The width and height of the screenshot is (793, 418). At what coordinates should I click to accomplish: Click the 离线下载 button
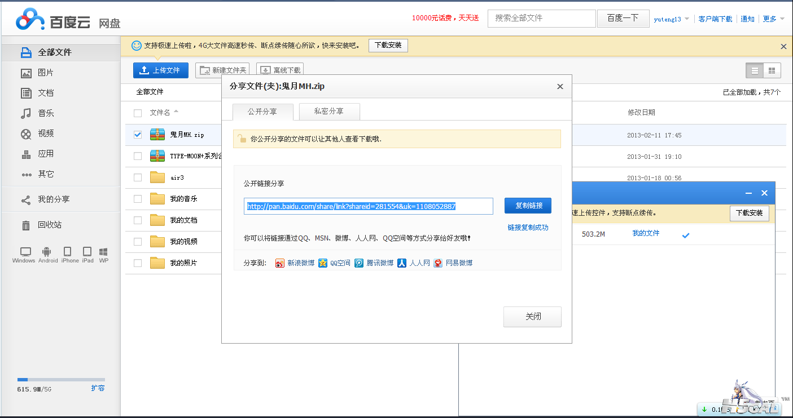[280, 70]
